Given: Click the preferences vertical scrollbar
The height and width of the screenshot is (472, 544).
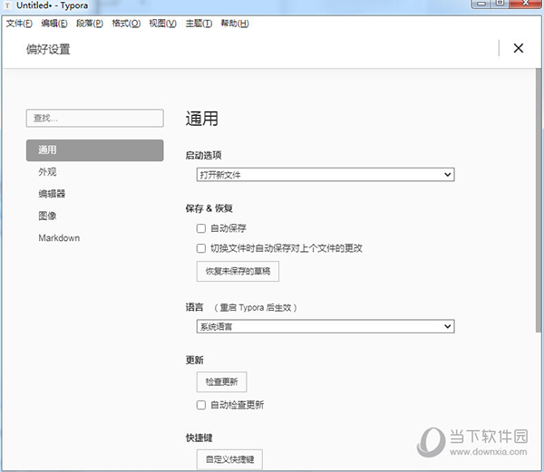Looking at the screenshot, I should [x=539, y=201].
